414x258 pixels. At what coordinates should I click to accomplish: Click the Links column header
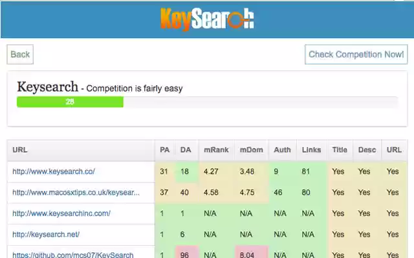click(x=312, y=150)
